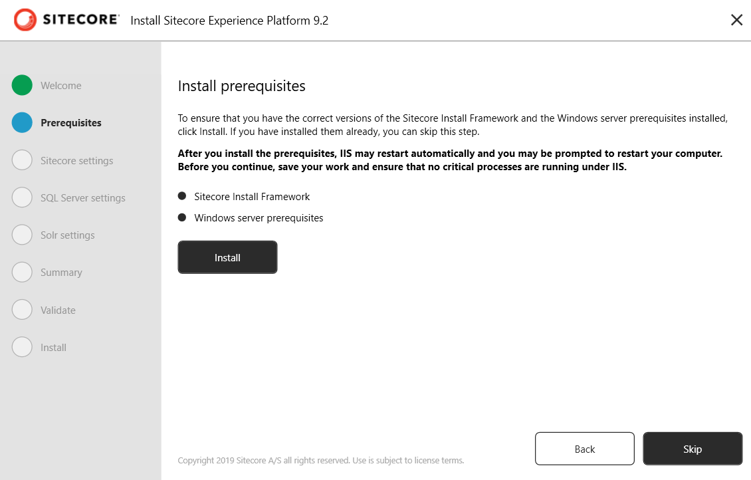Click the 'Install prerequisites' heading

(x=241, y=86)
